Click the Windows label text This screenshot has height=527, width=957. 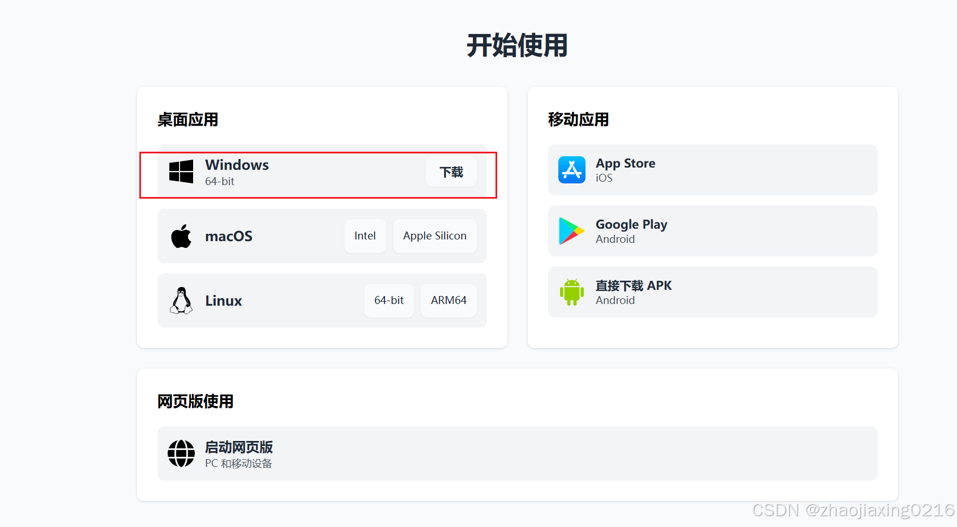(237, 165)
